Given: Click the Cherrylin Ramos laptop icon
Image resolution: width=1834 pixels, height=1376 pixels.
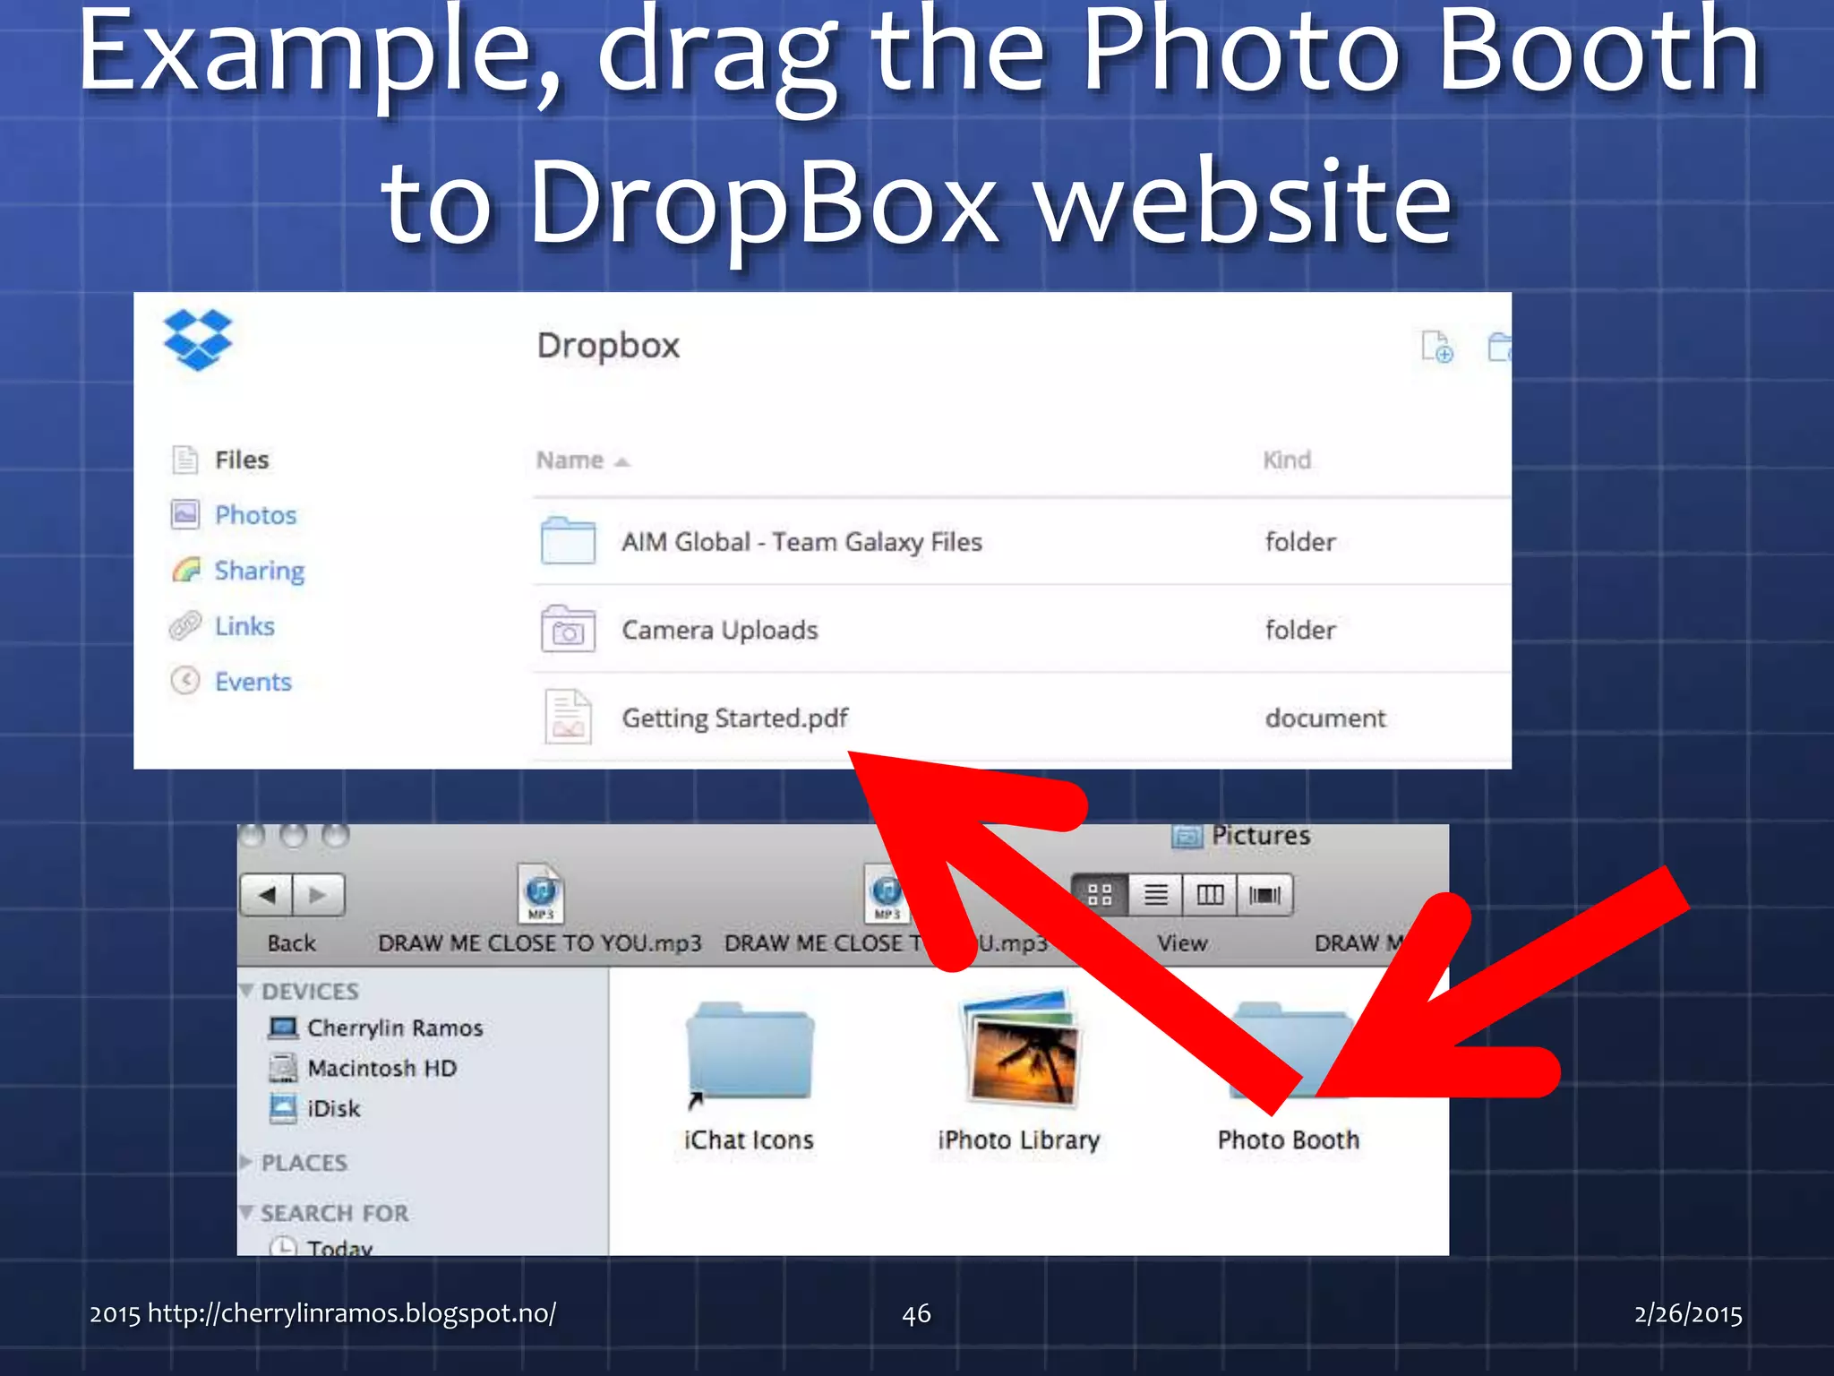Looking at the screenshot, I should [283, 1028].
